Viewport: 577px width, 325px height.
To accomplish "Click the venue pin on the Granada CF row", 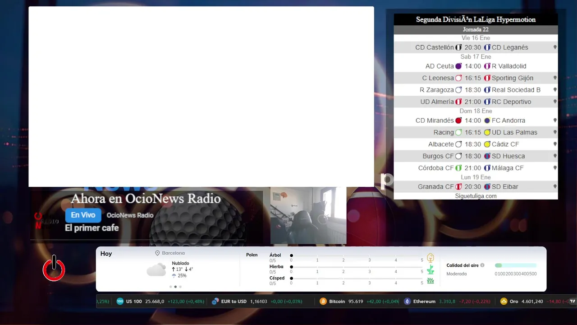I will pos(555,186).
